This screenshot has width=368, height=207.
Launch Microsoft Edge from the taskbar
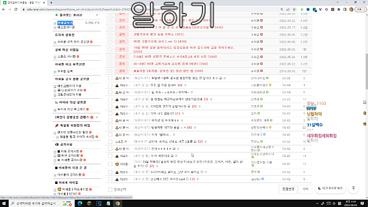point(80,203)
